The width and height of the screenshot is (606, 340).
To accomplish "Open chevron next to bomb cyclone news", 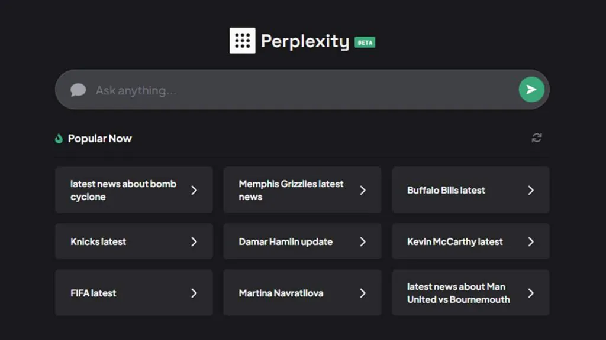I will [x=194, y=190].
